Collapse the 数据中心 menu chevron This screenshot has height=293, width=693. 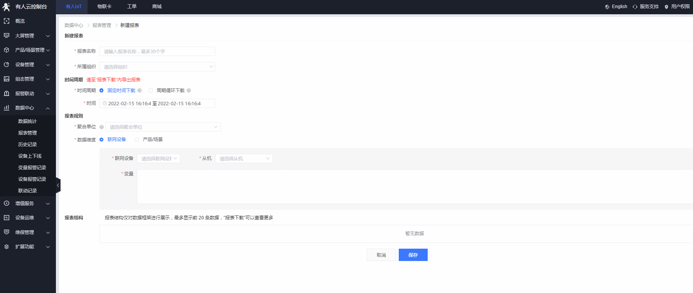tap(48, 108)
